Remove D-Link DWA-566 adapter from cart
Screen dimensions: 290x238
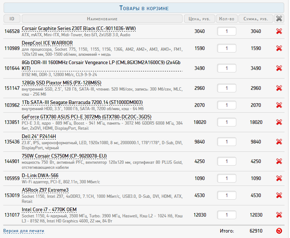[279, 178]
